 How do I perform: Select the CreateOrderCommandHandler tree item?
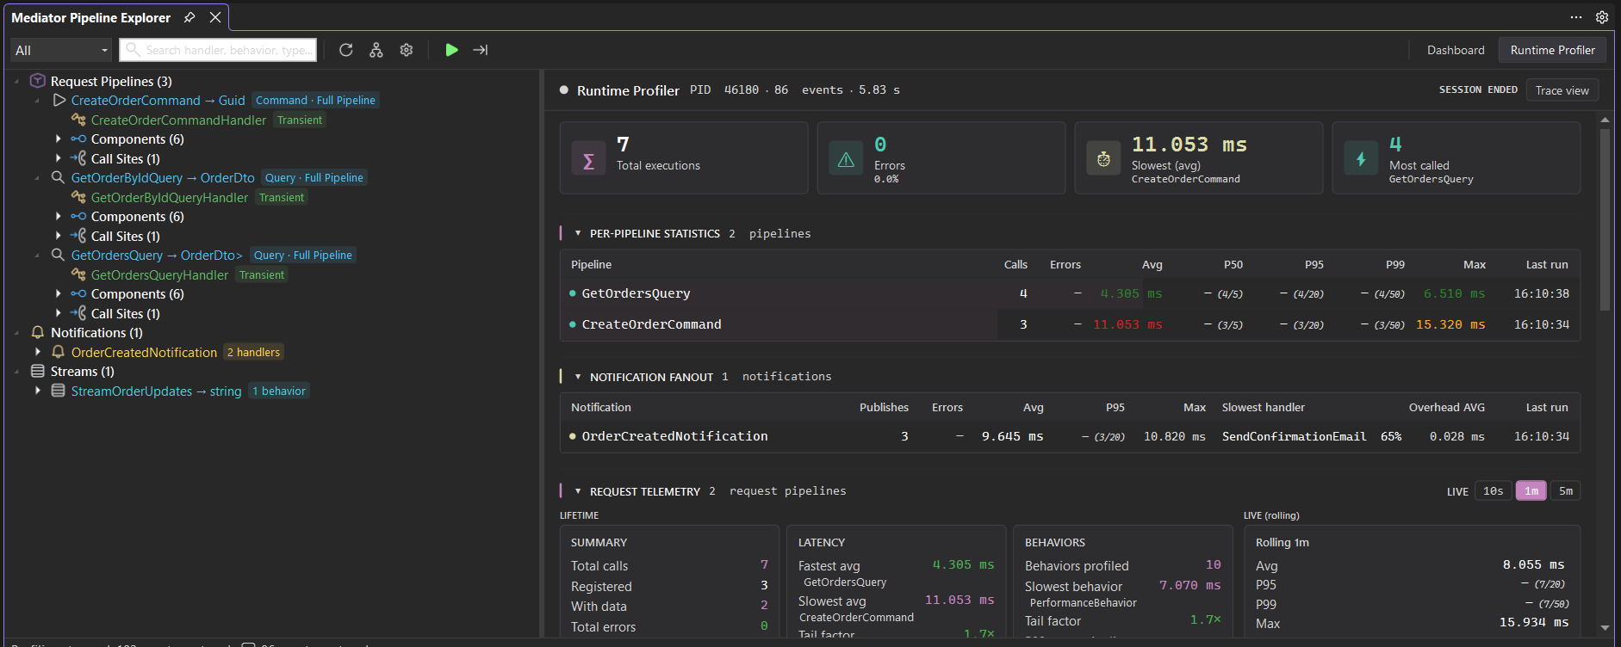178,120
